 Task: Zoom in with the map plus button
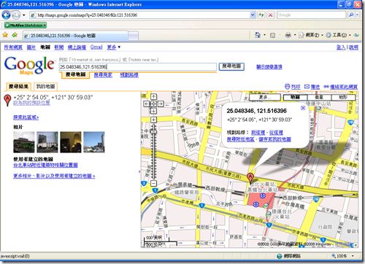[x=153, y=120]
